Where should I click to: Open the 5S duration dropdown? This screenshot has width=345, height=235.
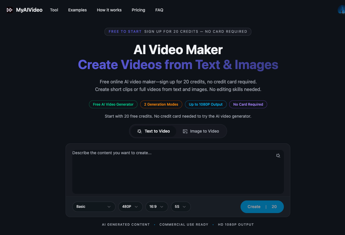coord(181,207)
